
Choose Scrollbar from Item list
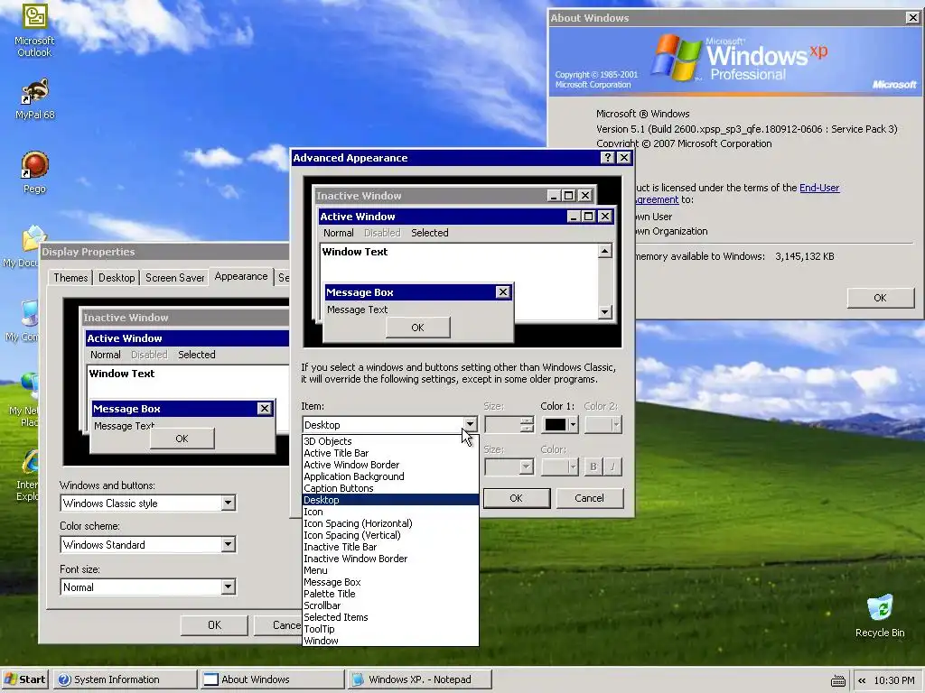click(x=390, y=605)
